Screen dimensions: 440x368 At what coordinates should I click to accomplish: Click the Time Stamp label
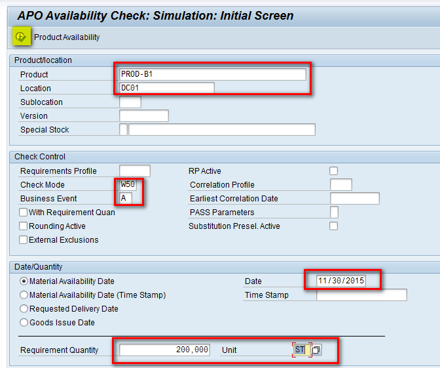pos(266,295)
